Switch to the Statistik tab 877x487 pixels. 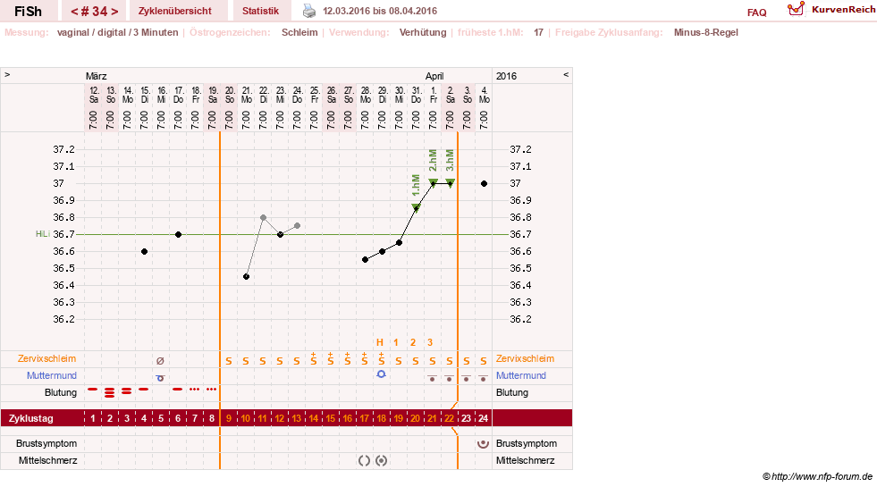tap(260, 11)
